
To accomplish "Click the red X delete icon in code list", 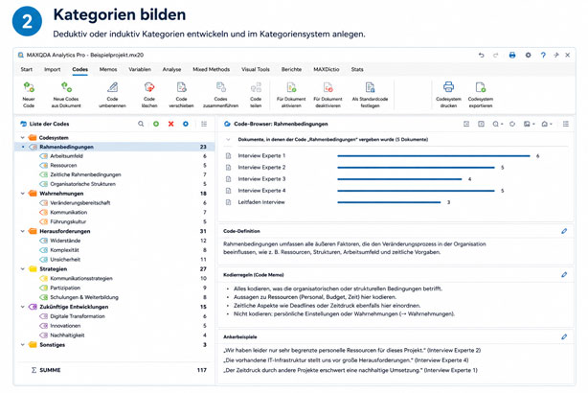I will point(171,124).
